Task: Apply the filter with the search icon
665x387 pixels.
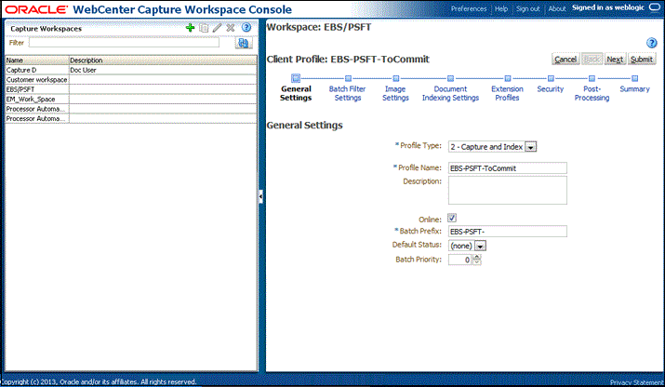Action: click(x=244, y=43)
